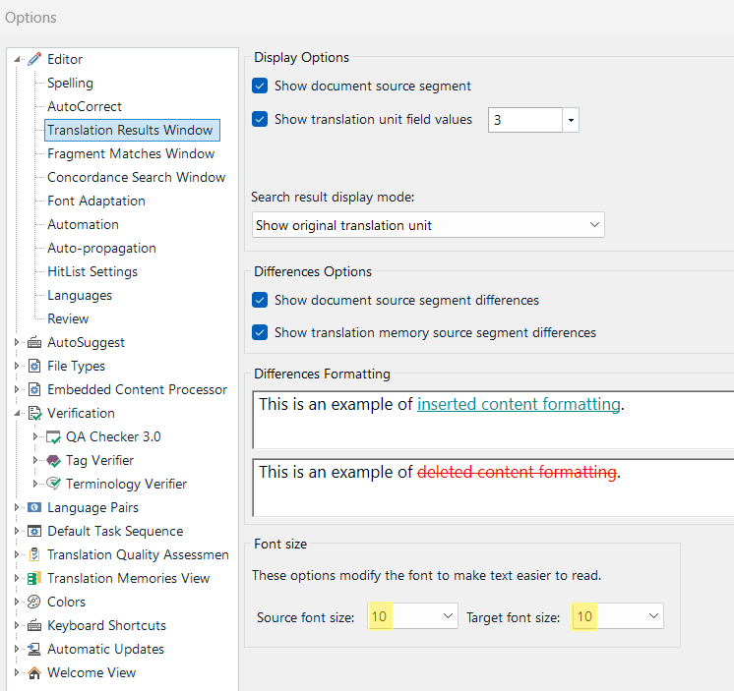
Task: Click the Translation Quality Assessment icon
Action: (x=34, y=554)
